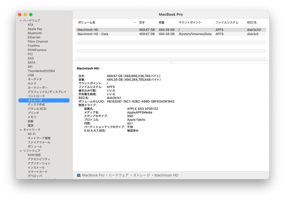Click the MacBook Pro breadcrumb link
The height and width of the screenshot is (200, 285).
(93, 175)
